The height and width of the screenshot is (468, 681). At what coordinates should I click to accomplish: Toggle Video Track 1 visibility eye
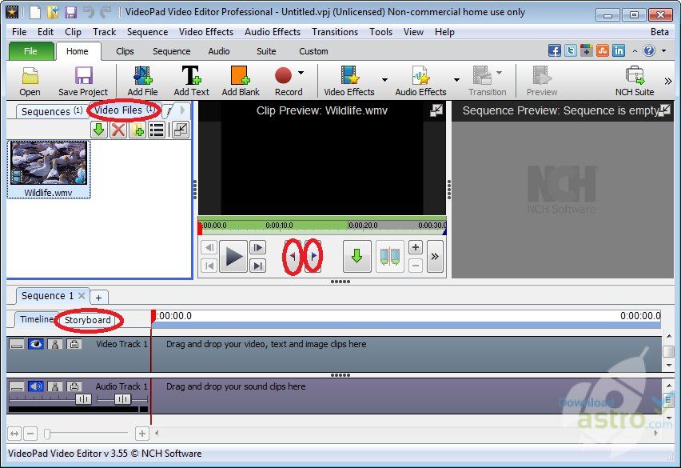(36, 344)
